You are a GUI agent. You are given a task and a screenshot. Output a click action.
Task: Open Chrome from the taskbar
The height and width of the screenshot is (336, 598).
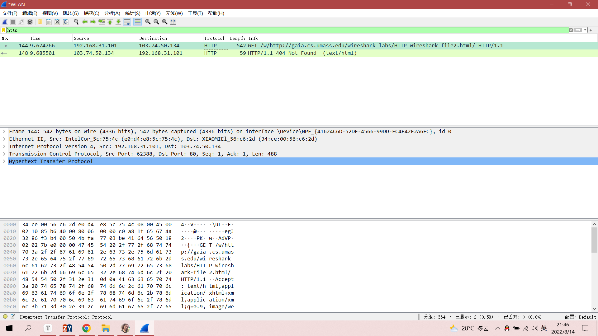tap(86, 328)
